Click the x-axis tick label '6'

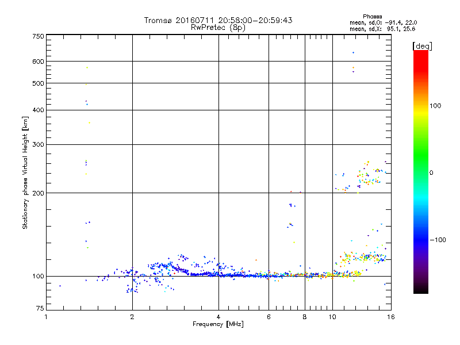tap(269, 317)
